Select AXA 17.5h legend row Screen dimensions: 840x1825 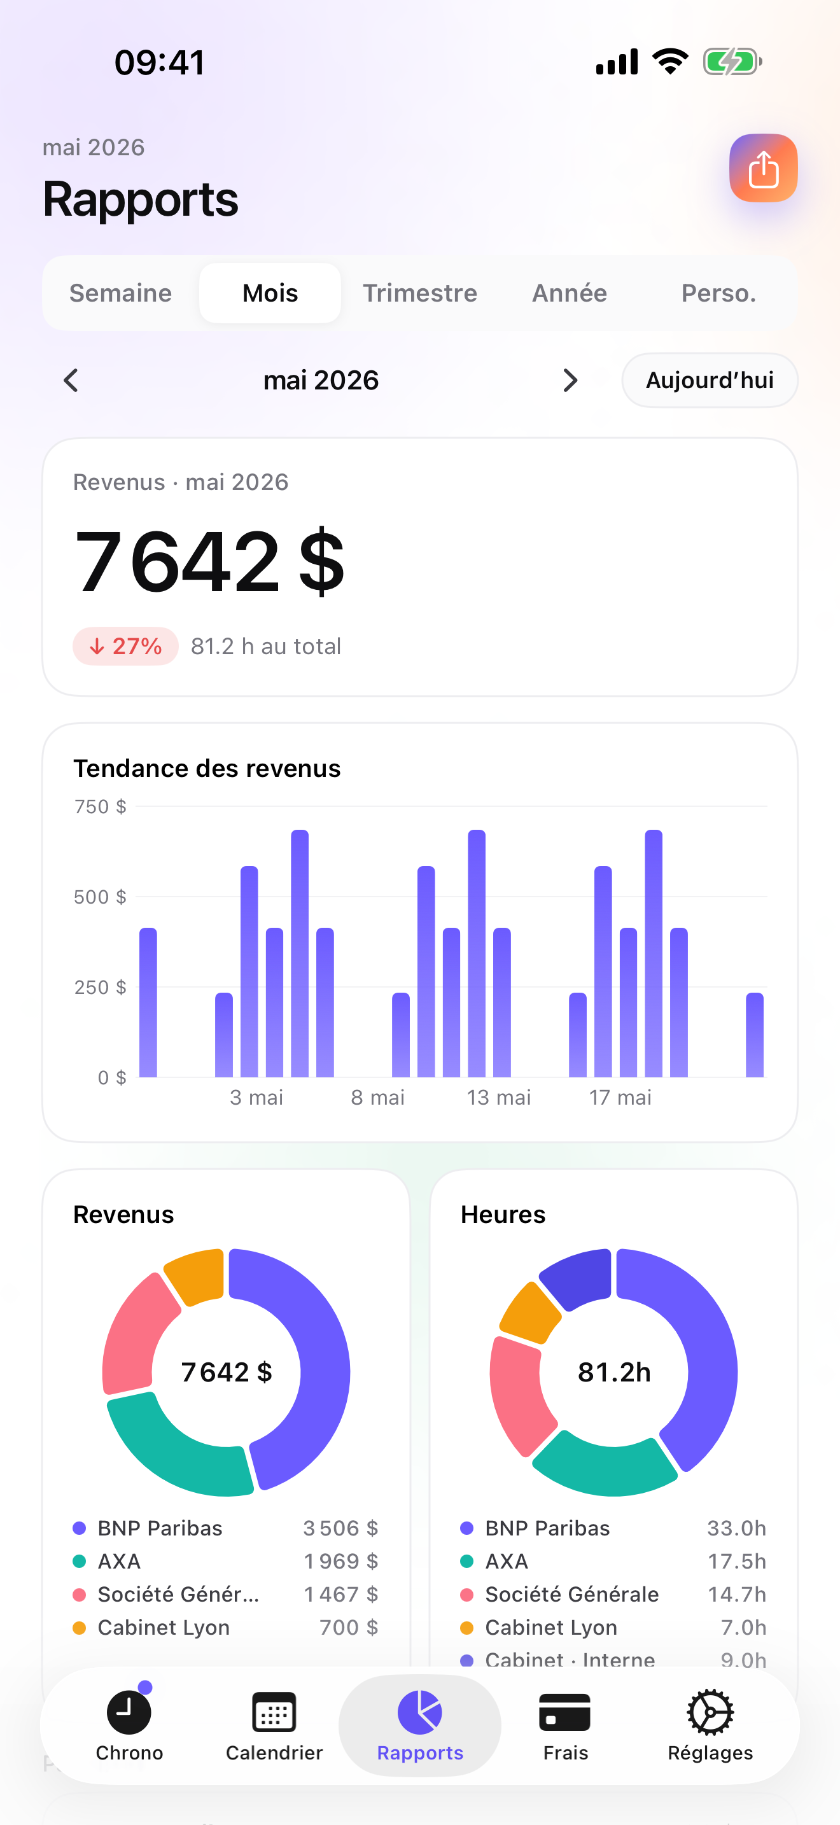(613, 1562)
